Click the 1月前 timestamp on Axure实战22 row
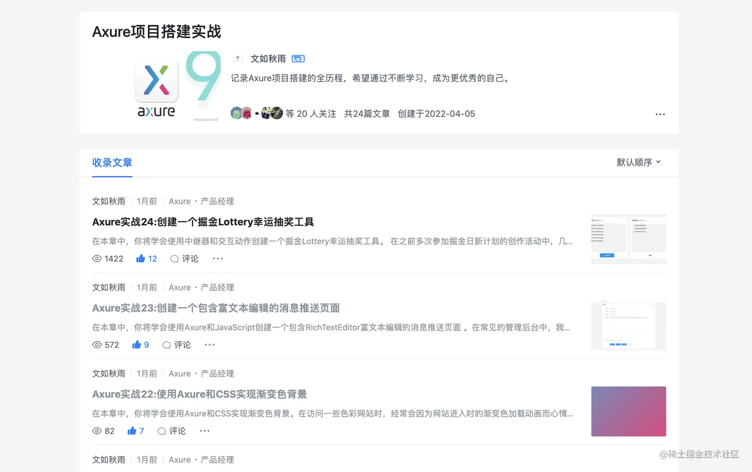The width and height of the screenshot is (752, 472). pyautogui.click(x=147, y=374)
